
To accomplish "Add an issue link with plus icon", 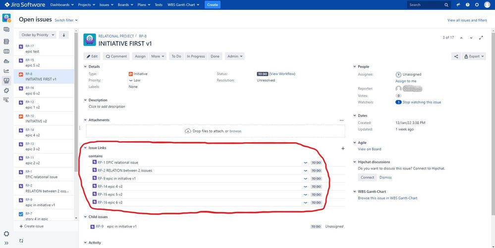I will 343,149.
